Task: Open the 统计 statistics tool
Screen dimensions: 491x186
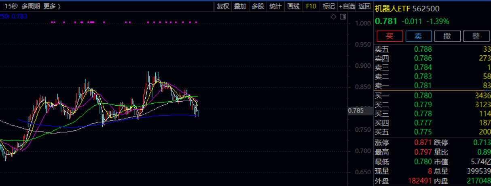Action: point(275,6)
